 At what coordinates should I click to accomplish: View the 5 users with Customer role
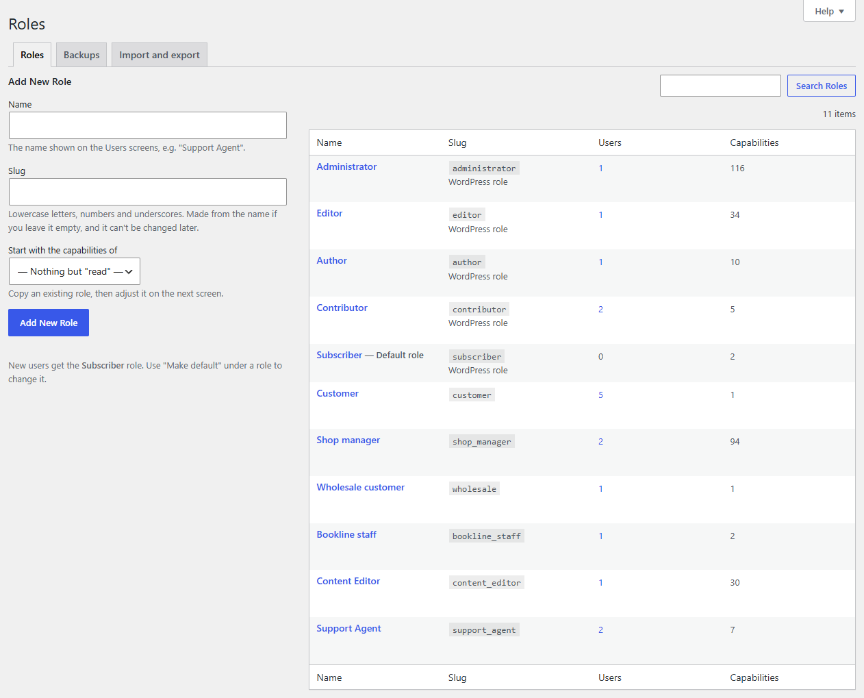600,395
